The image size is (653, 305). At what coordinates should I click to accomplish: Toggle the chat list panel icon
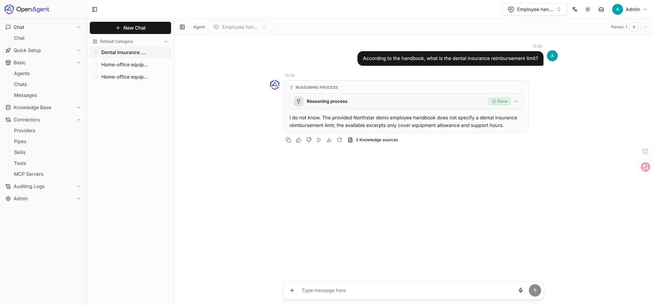pyautogui.click(x=182, y=27)
